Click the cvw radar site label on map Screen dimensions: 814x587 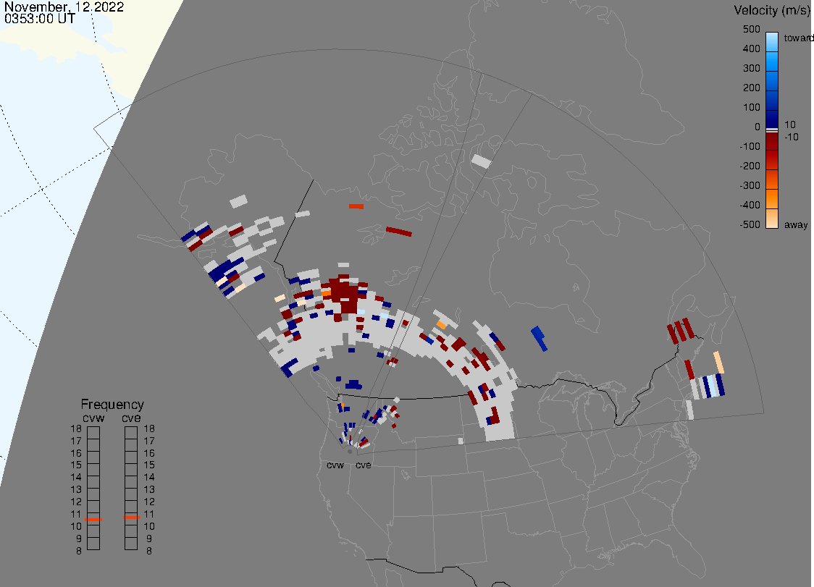click(335, 465)
